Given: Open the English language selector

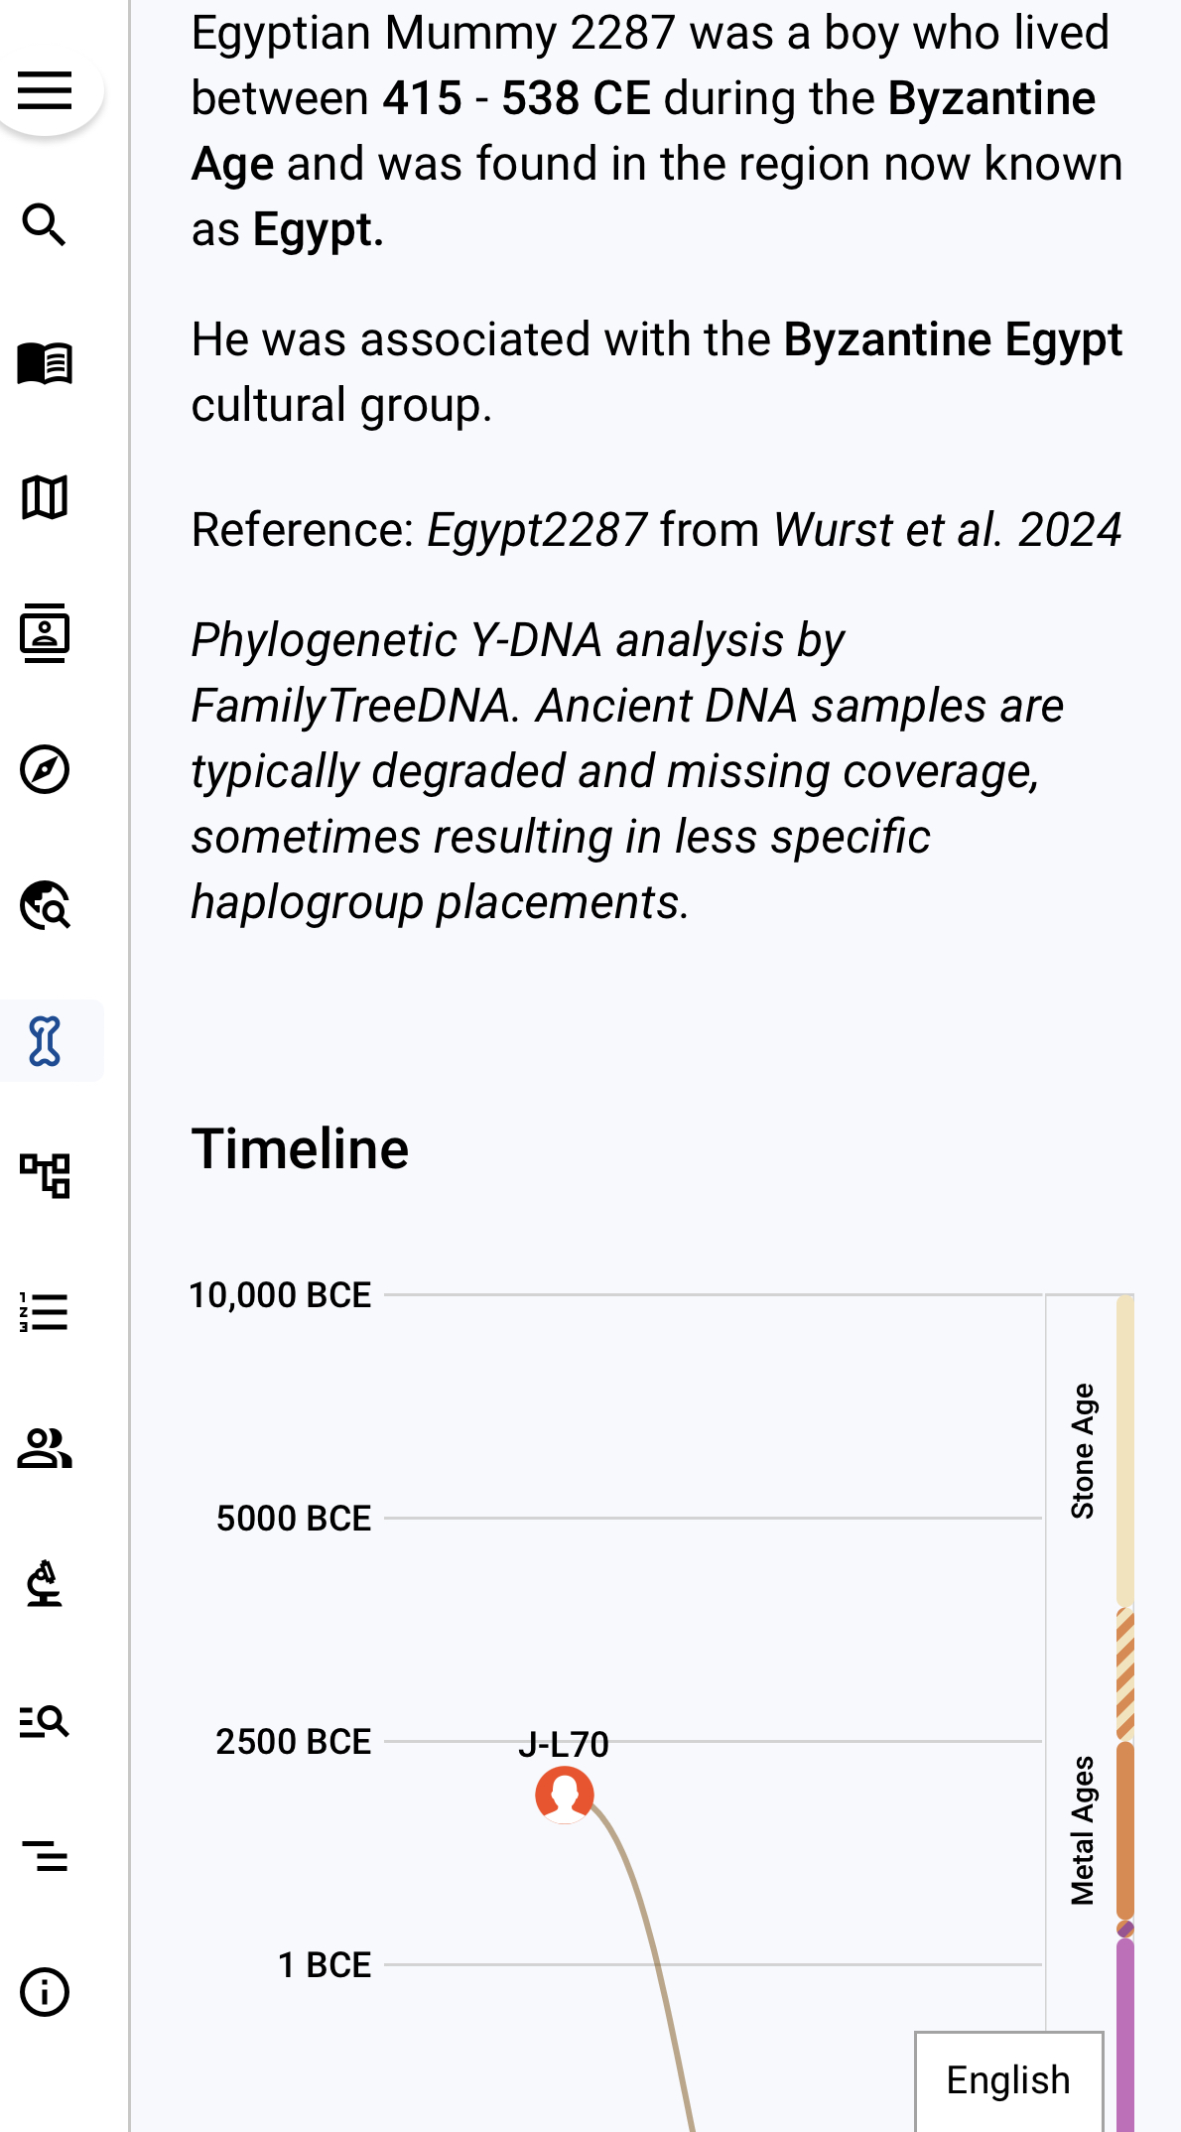Looking at the screenshot, I should coord(1008,2080).
